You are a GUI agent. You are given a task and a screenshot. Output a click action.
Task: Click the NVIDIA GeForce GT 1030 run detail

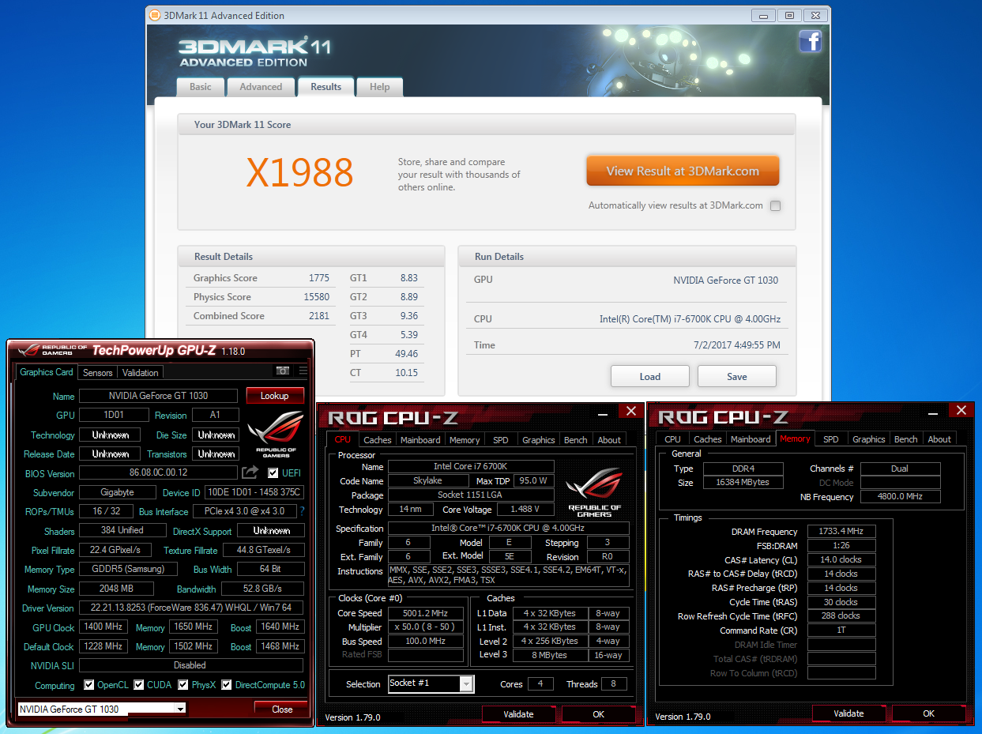point(726,280)
